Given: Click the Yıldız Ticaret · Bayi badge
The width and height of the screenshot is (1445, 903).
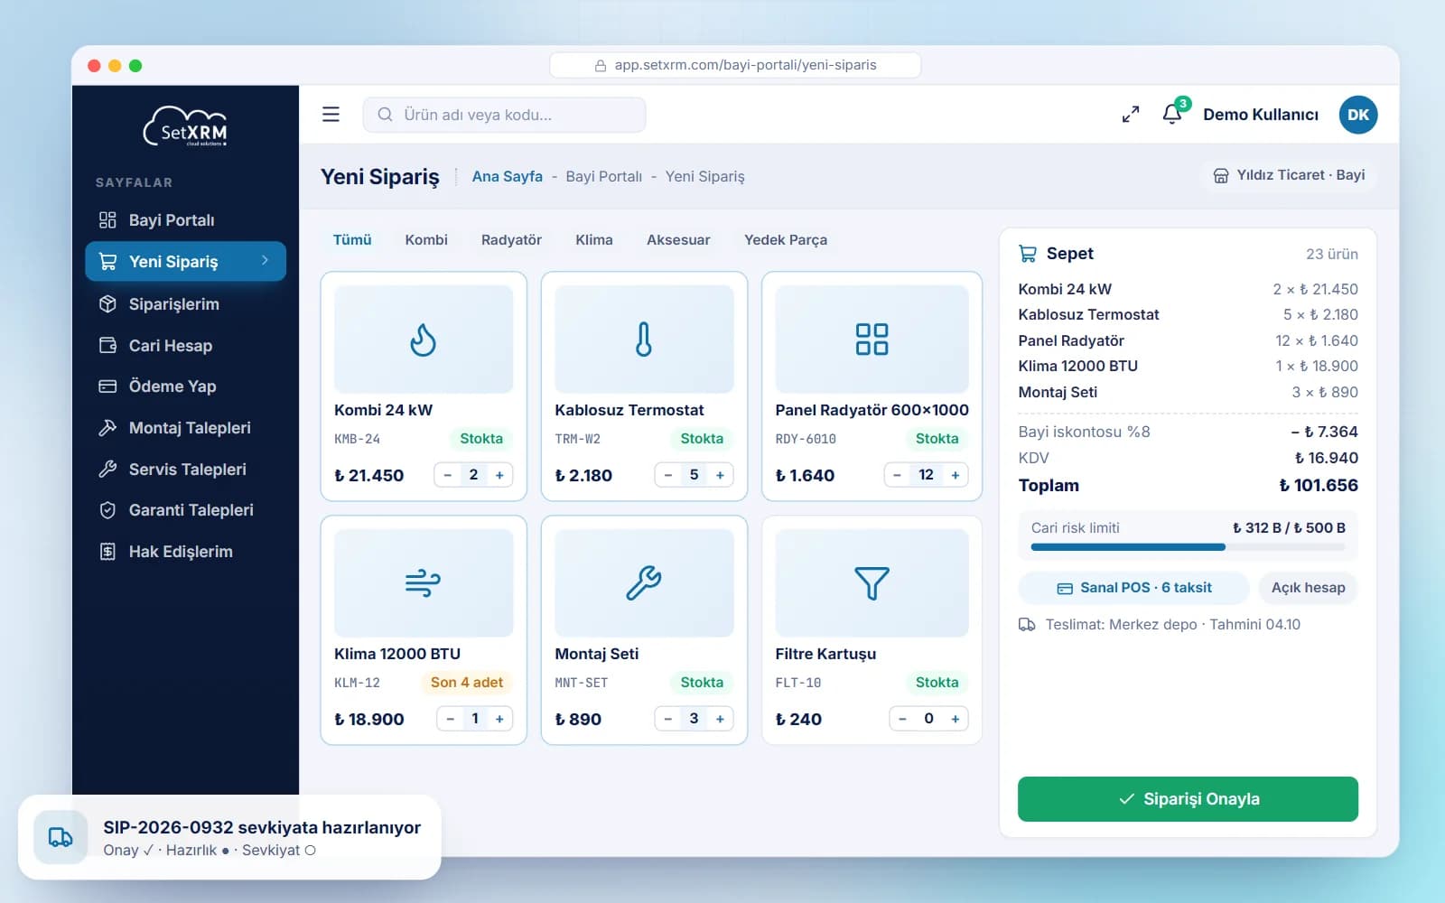Looking at the screenshot, I should tap(1289, 175).
